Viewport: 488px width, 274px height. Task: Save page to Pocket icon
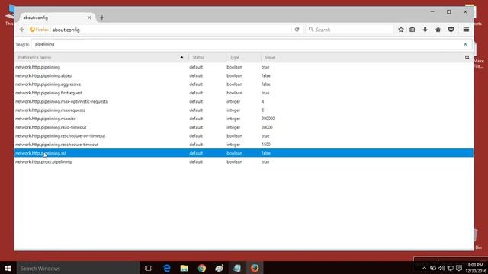point(451,30)
